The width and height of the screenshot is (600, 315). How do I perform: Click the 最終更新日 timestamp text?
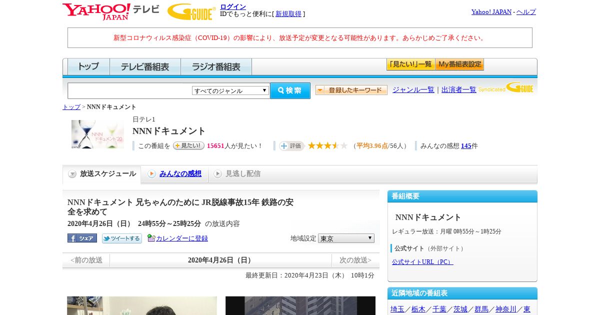309,275
